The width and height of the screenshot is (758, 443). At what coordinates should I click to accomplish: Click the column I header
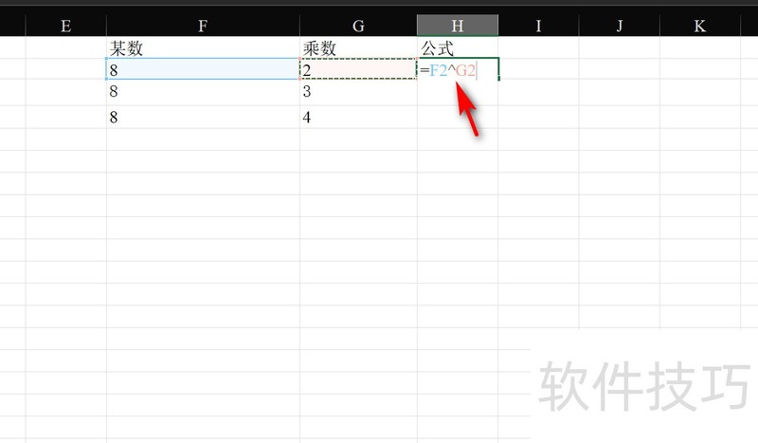coord(538,26)
